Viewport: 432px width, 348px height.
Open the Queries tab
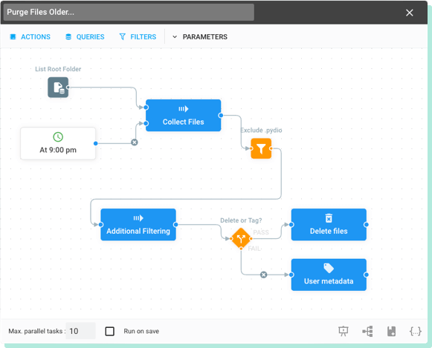[x=85, y=37]
